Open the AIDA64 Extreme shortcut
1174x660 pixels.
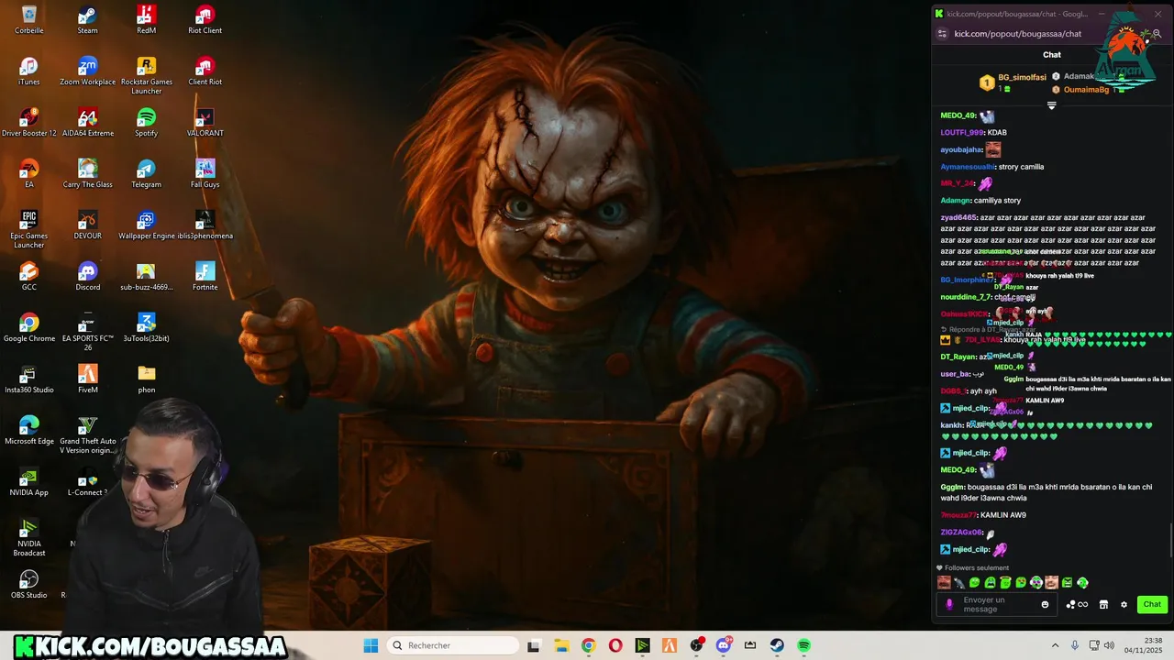(x=87, y=122)
